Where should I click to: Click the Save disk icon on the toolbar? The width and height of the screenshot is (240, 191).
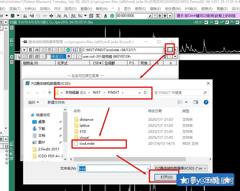pos(13,16)
